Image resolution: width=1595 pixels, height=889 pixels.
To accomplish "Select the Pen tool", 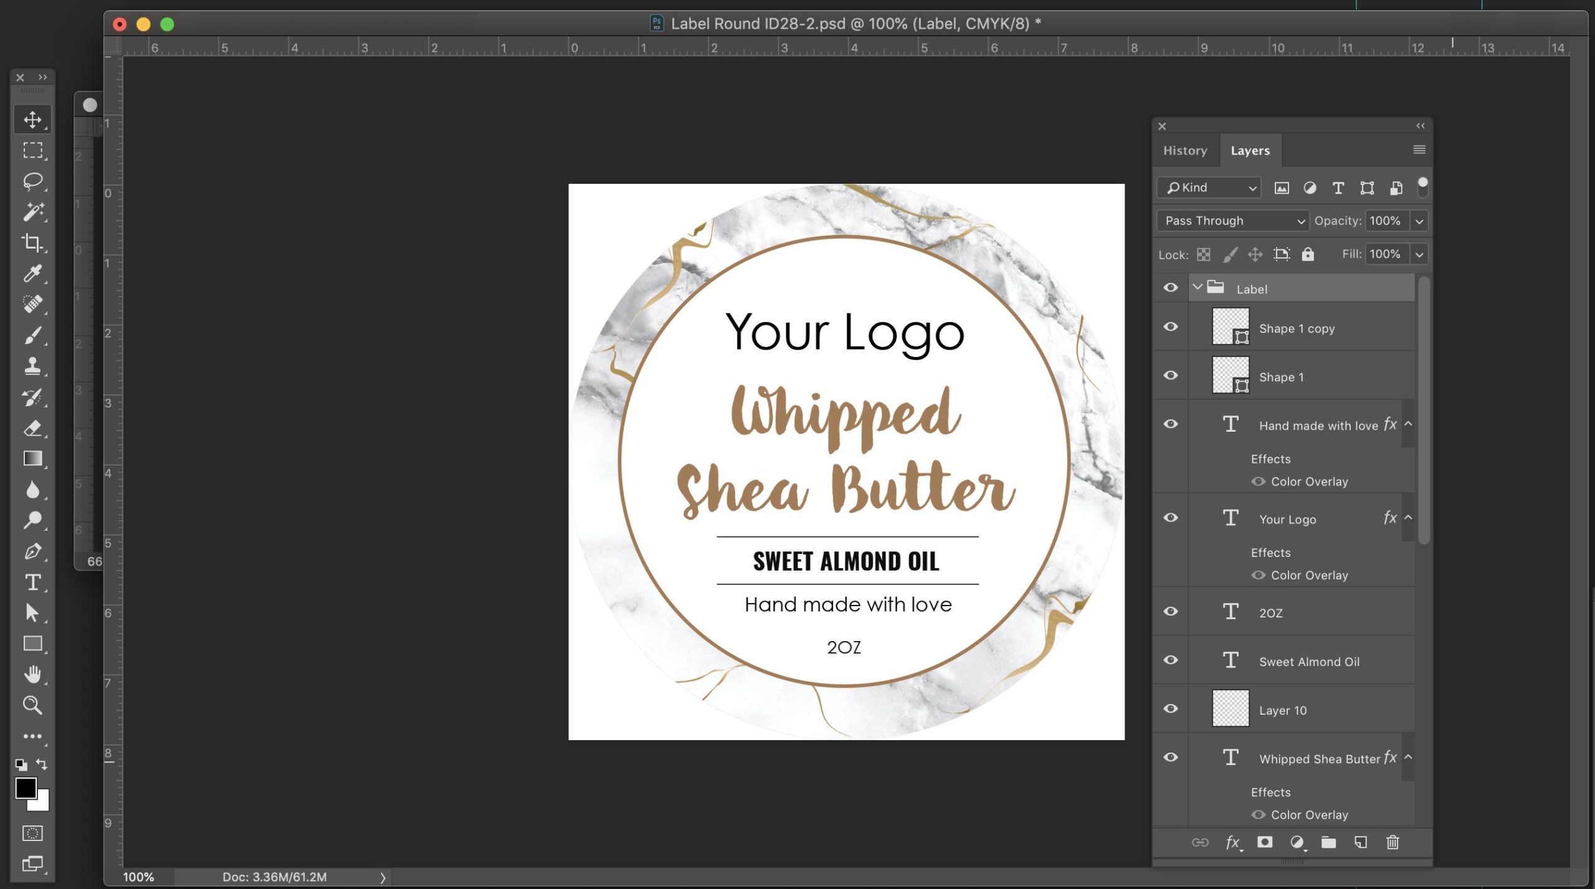I will click(32, 551).
